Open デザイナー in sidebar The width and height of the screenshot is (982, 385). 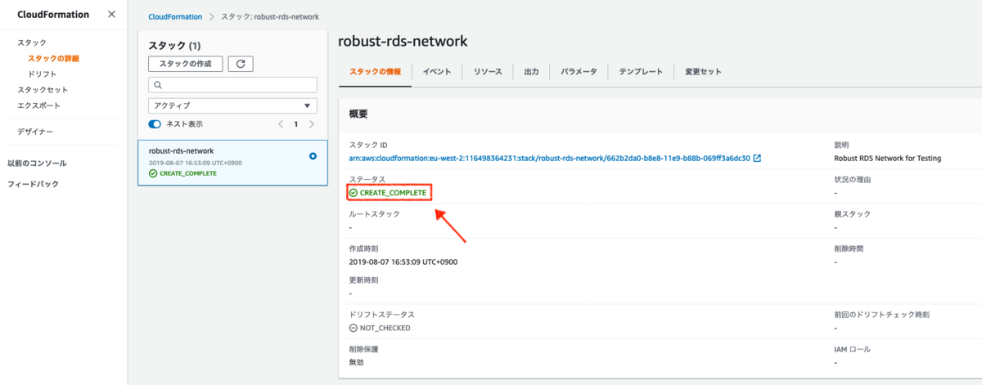pos(35,132)
